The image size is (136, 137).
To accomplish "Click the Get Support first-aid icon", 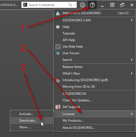I will point(58,107).
